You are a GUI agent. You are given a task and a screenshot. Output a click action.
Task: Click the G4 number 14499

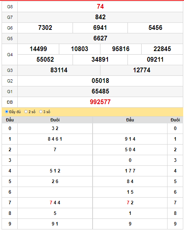pyautogui.click(x=38, y=49)
